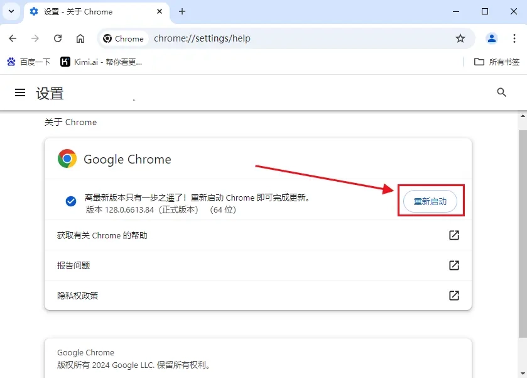Click the 重新启动 relaunch button
The image size is (527, 378).
click(x=430, y=201)
